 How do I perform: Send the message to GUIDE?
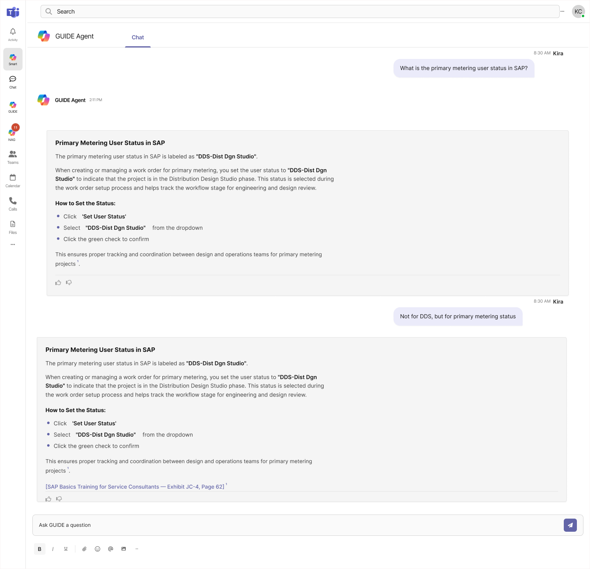570,525
